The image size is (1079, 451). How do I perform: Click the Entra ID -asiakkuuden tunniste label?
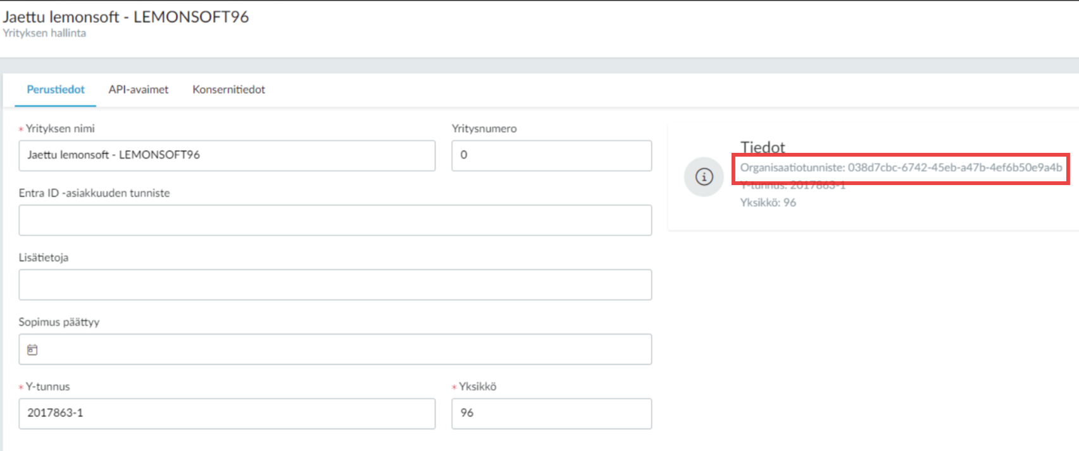click(94, 193)
